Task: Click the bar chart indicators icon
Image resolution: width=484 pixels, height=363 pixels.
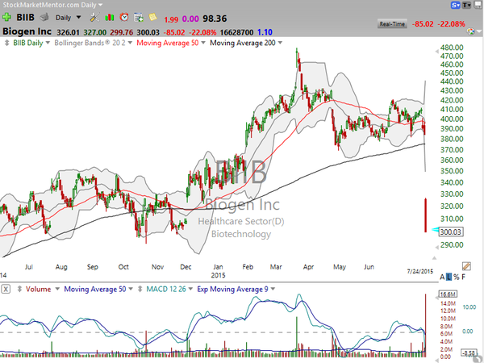Action: pos(109,17)
